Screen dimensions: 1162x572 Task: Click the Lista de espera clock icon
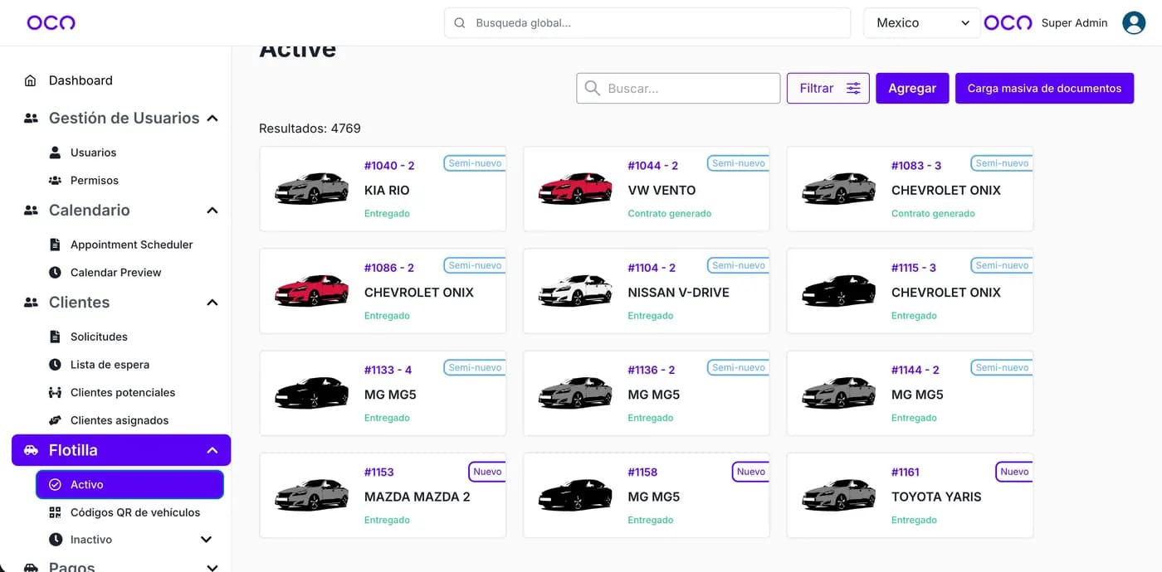55,365
